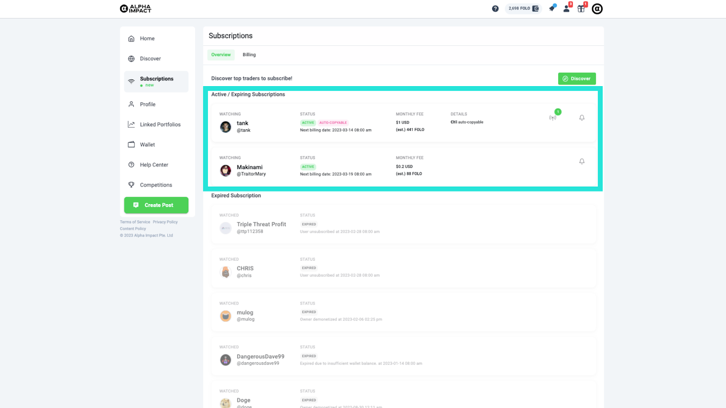The width and height of the screenshot is (726, 408).
Task: Open the Terms of Service link
Action: pyautogui.click(x=135, y=222)
